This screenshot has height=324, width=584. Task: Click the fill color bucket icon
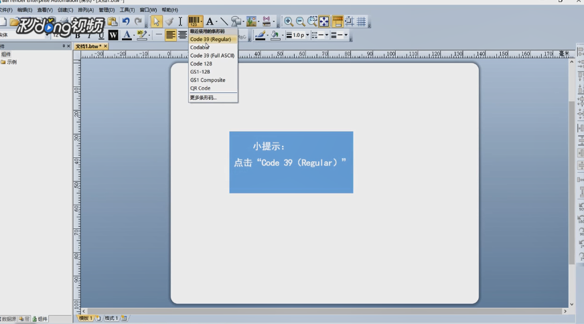pos(275,35)
